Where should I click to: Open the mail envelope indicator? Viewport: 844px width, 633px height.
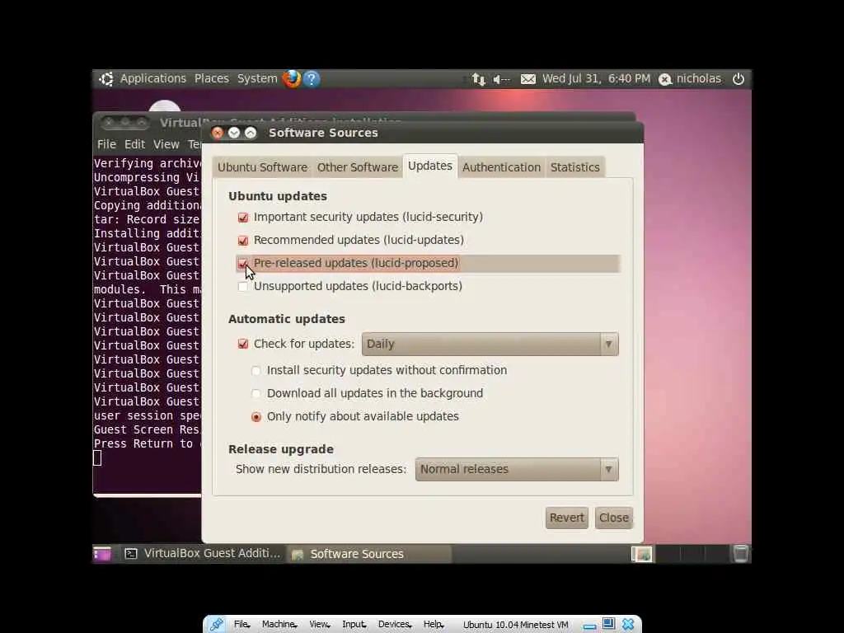(x=528, y=79)
